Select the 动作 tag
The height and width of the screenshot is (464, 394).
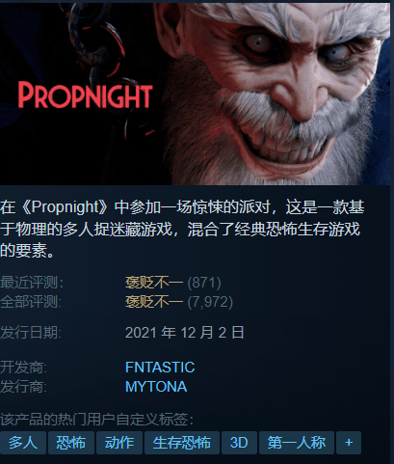[x=119, y=443]
